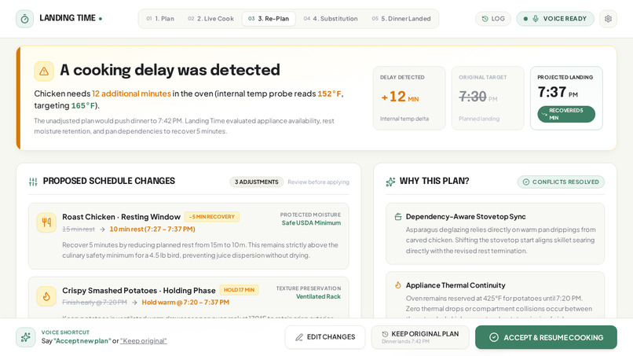Screen dimensions: 633x356
Task: Click the voice shortcut sparkle icon
Action: tap(25, 337)
